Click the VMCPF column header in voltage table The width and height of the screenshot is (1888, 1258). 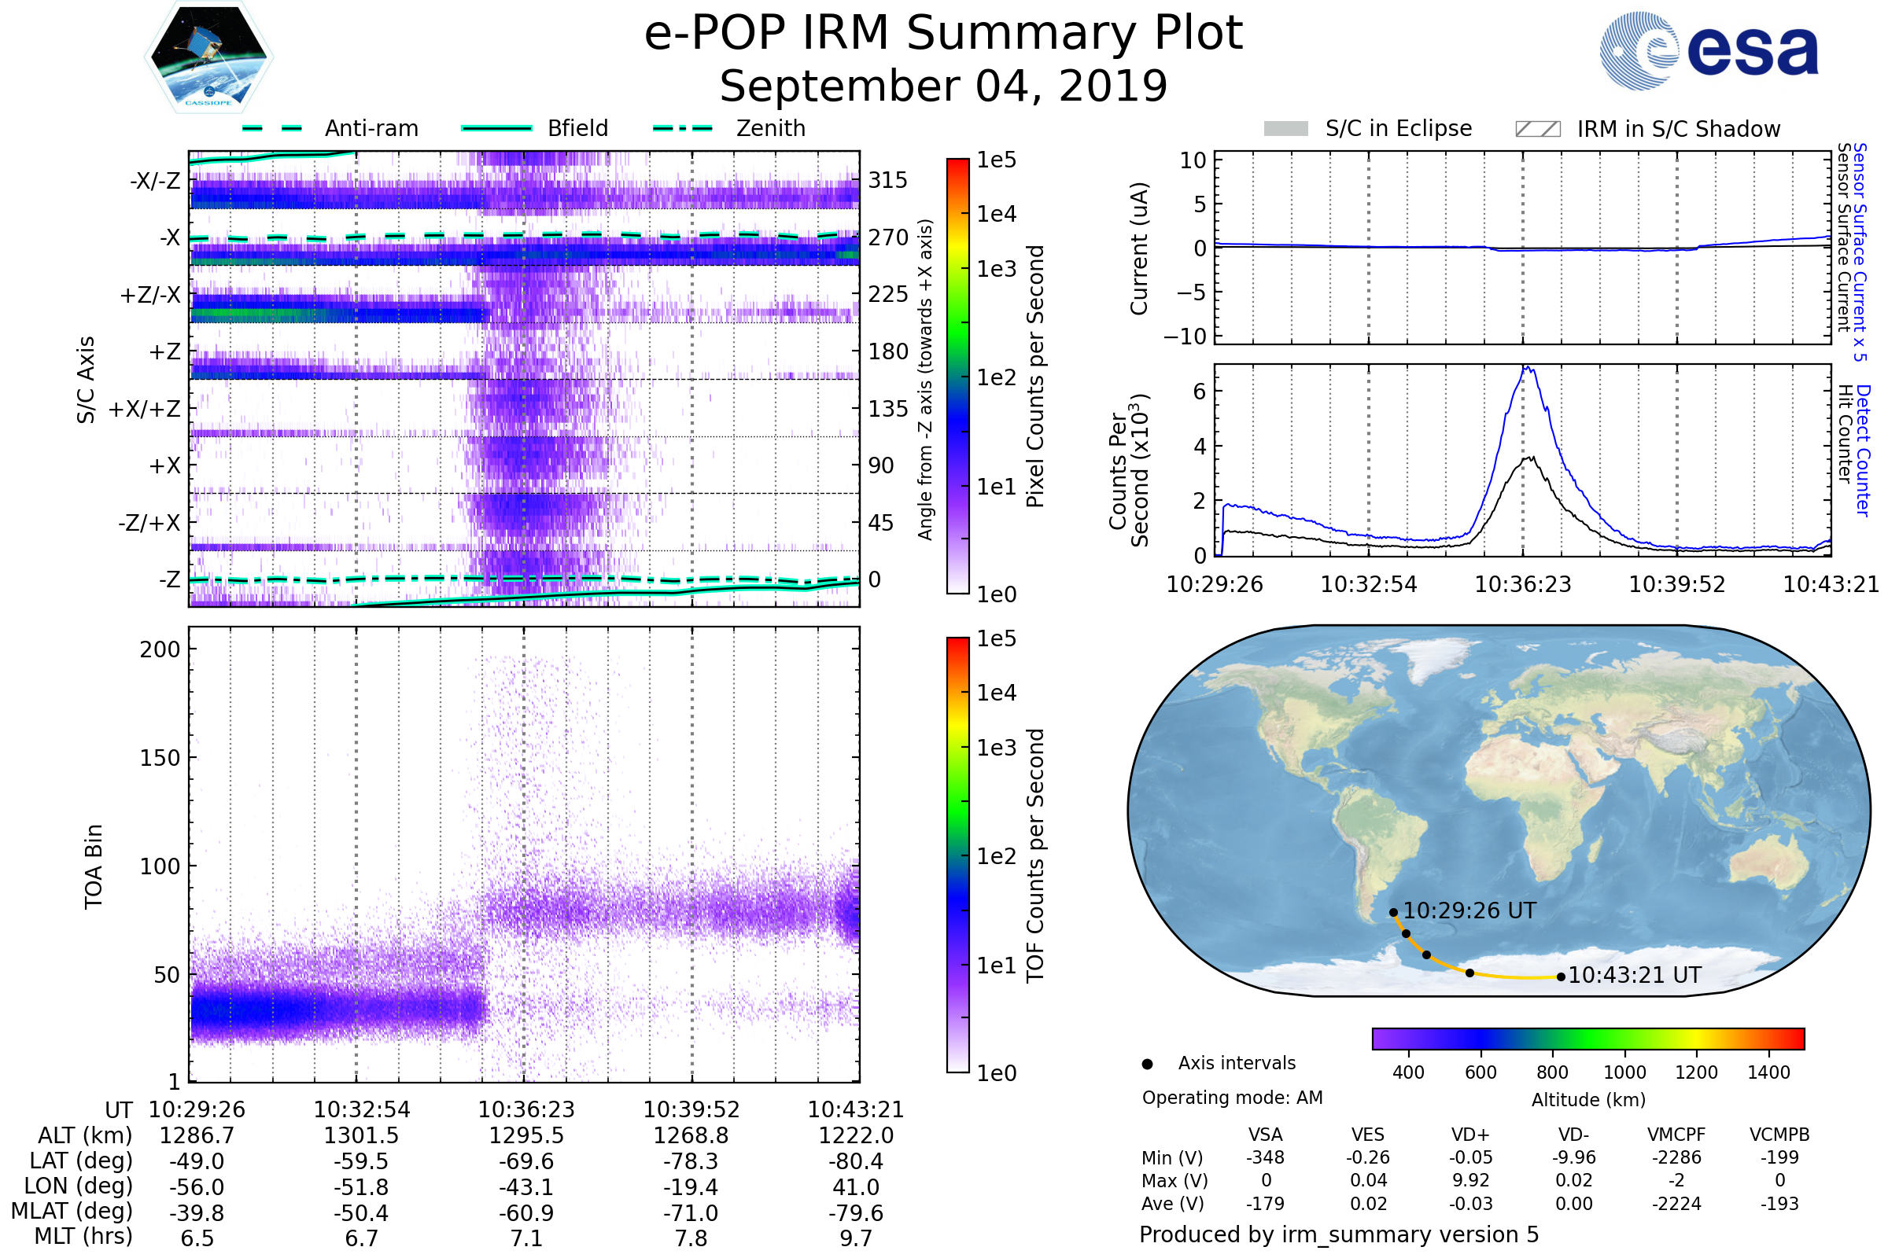[x=1676, y=1135]
